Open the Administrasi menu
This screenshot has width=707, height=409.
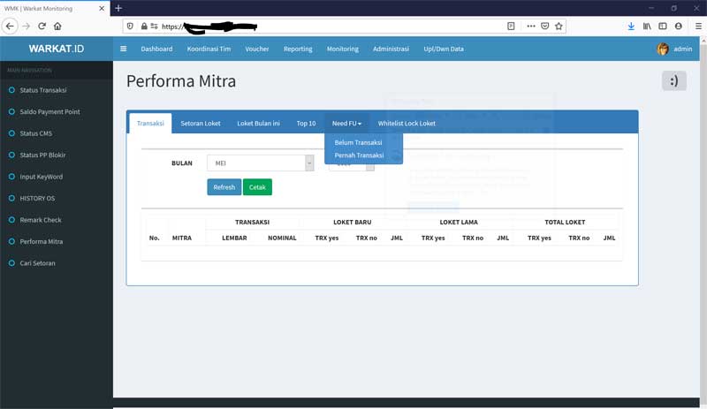point(391,49)
